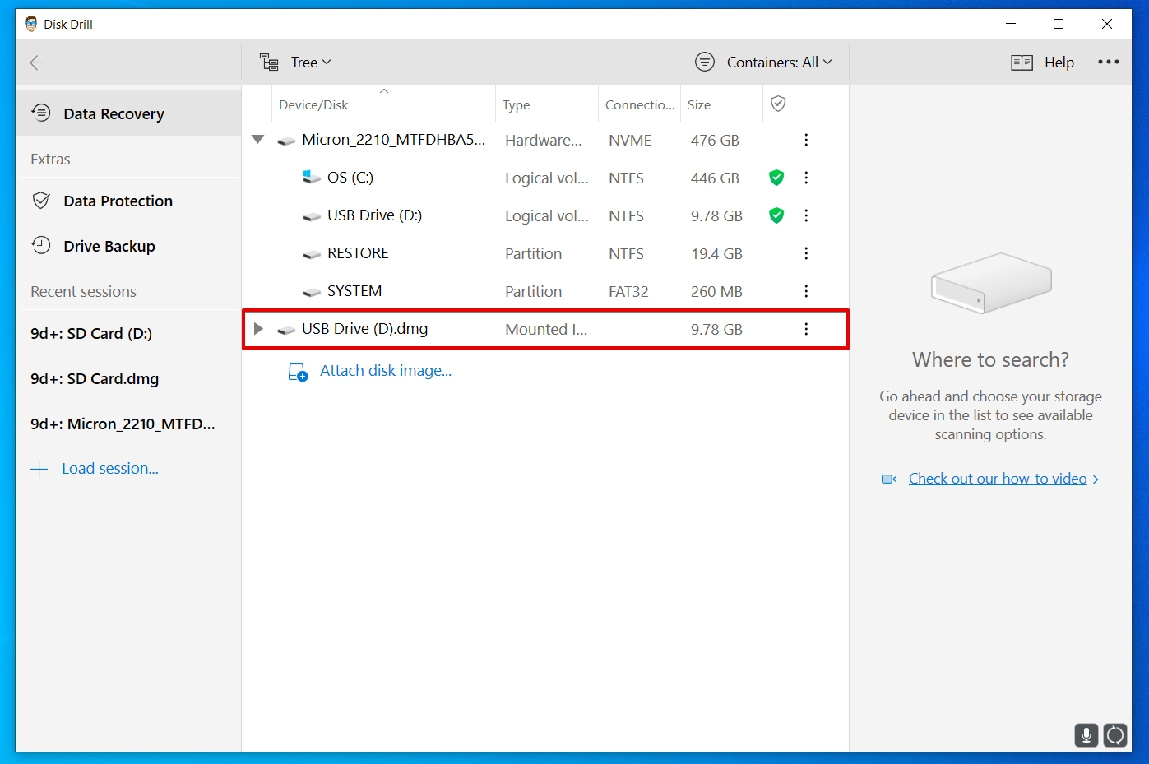Click the green protection shield for OS (C:)
The image size is (1149, 764).
(x=776, y=178)
